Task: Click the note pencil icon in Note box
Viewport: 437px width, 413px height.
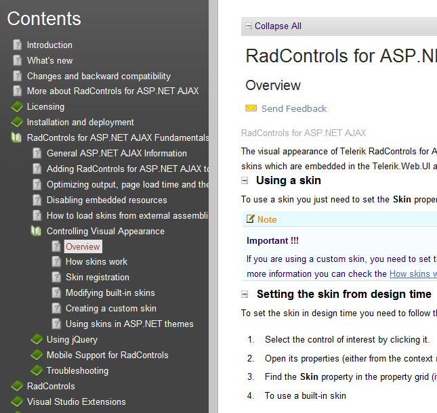Action: [x=251, y=219]
